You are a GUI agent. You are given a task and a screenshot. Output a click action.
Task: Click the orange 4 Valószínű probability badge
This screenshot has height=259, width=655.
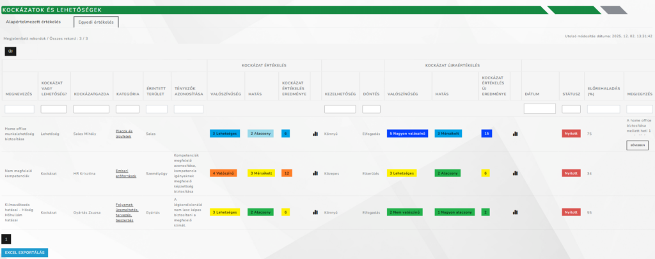(225, 173)
